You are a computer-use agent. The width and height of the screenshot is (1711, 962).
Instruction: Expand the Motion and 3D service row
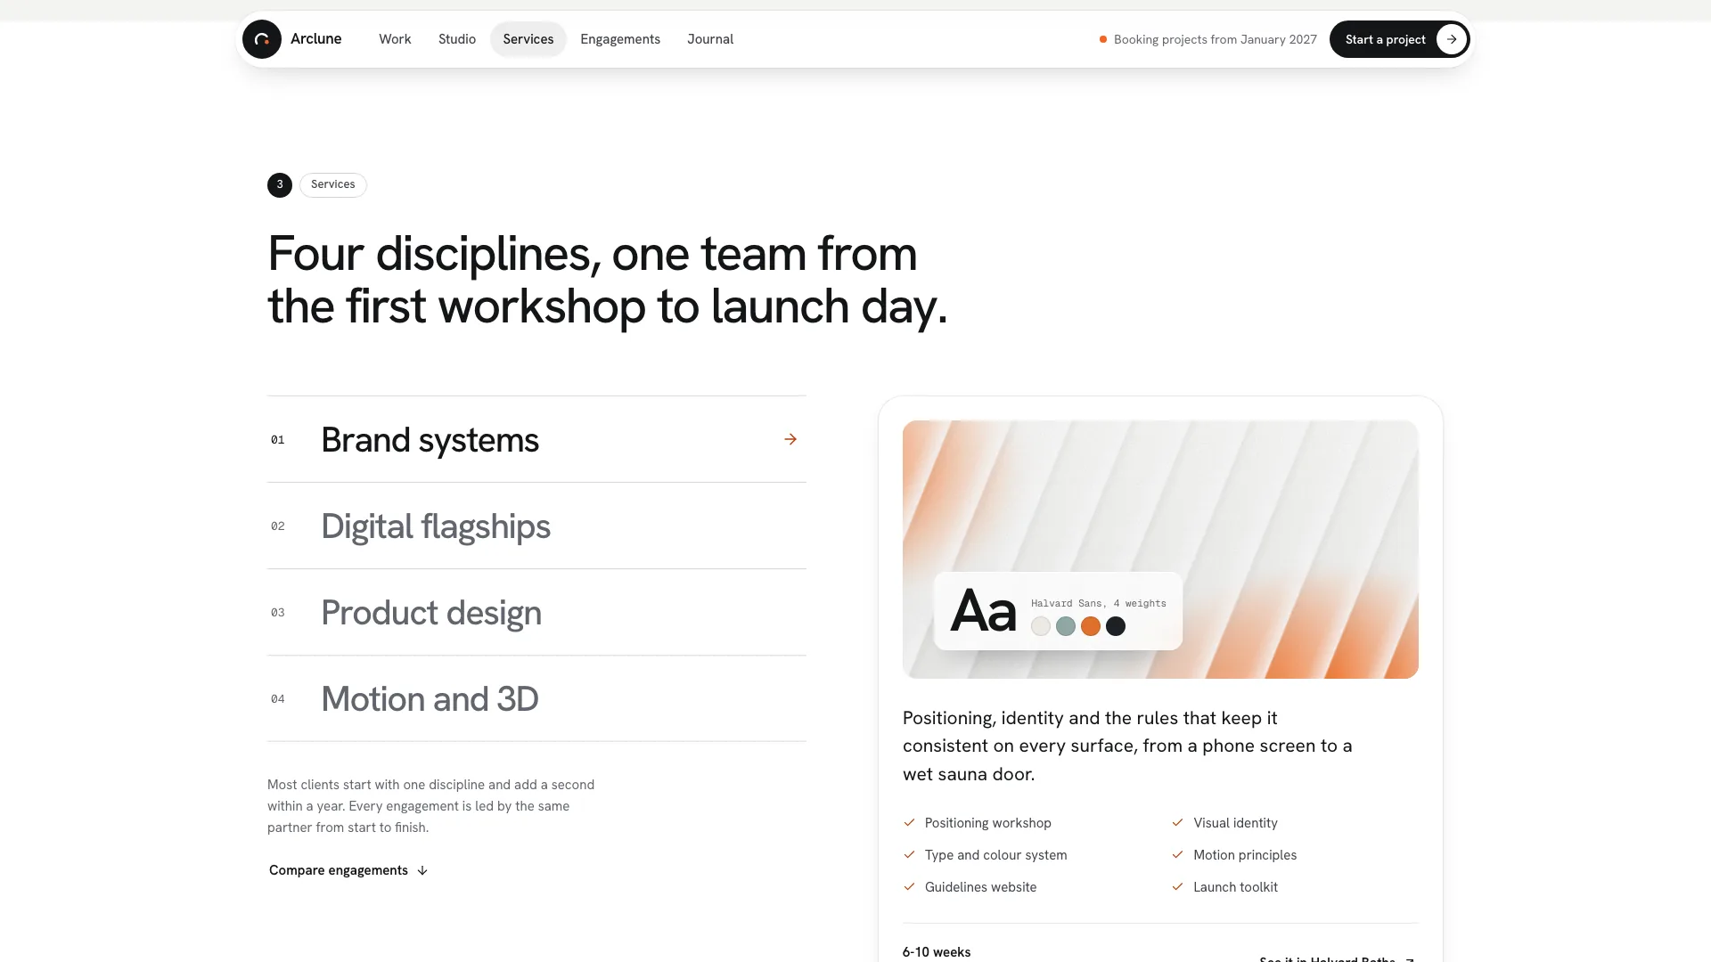(536, 699)
